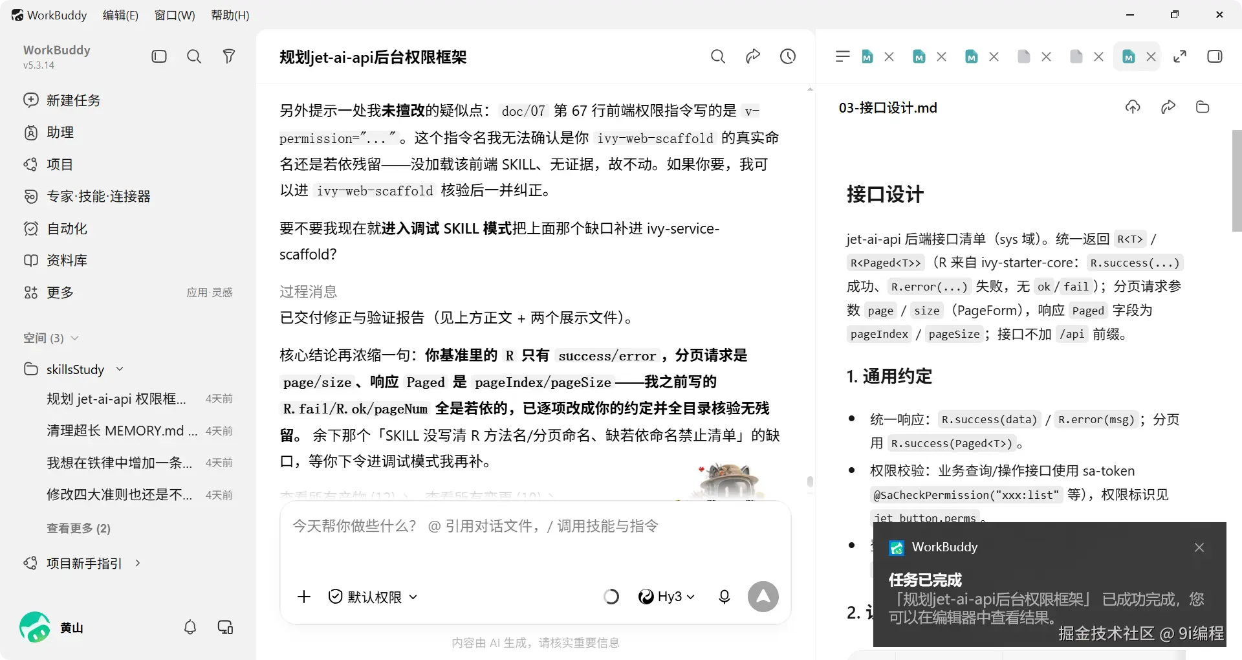This screenshot has height=660, width=1242.
Task: Click the 过程消息 heading
Action: (308, 292)
